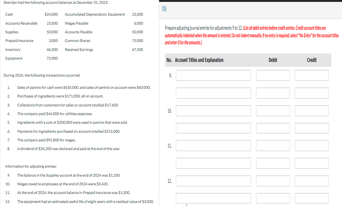Click the Debit amount field for entry 10

pyautogui.click(x=273, y=110)
